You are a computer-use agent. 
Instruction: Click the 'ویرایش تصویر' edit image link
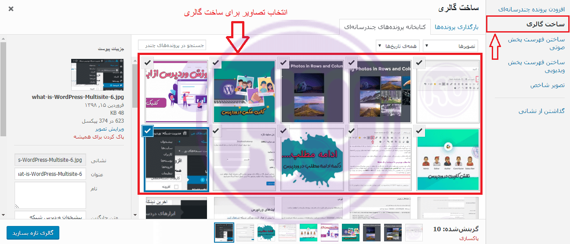tap(109, 129)
